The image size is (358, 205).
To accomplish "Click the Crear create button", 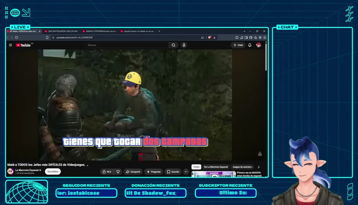I will [238, 45].
